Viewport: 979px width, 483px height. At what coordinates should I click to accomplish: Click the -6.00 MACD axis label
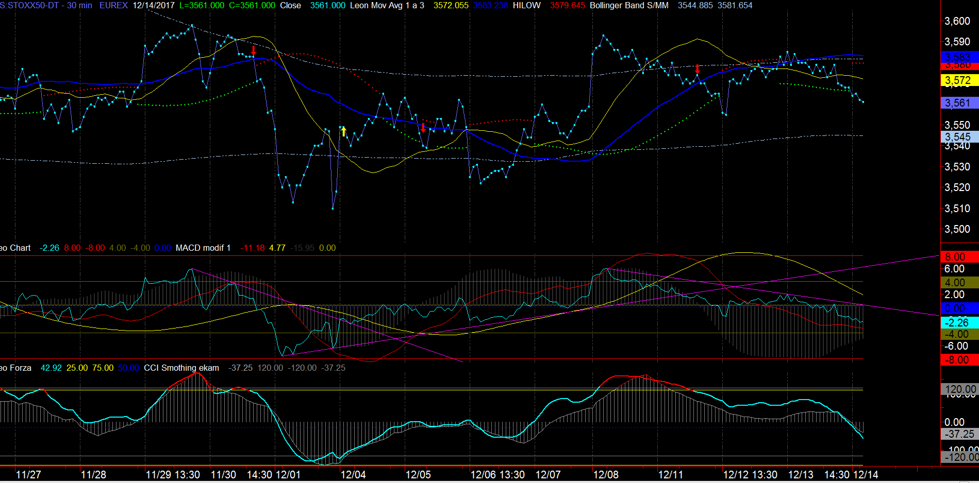click(x=956, y=346)
